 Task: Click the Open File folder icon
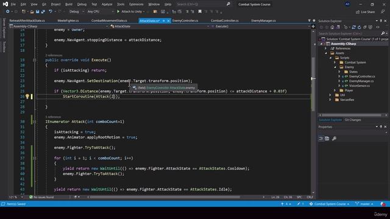[32, 12]
